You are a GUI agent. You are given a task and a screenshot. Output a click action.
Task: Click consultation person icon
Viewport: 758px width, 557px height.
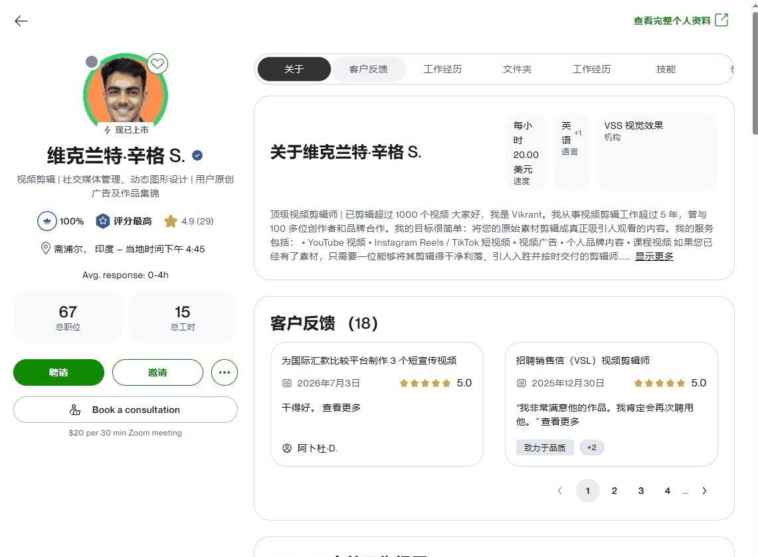[75, 410]
